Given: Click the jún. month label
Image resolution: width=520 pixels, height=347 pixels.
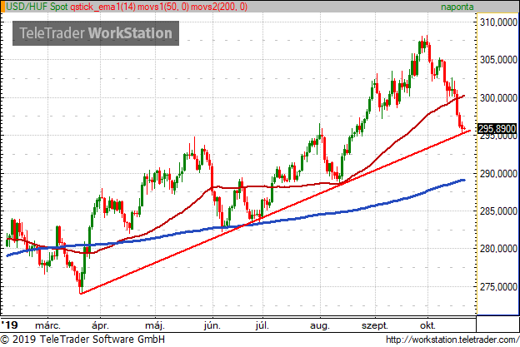Looking at the screenshot, I should pyautogui.click(x=212, y=325).
